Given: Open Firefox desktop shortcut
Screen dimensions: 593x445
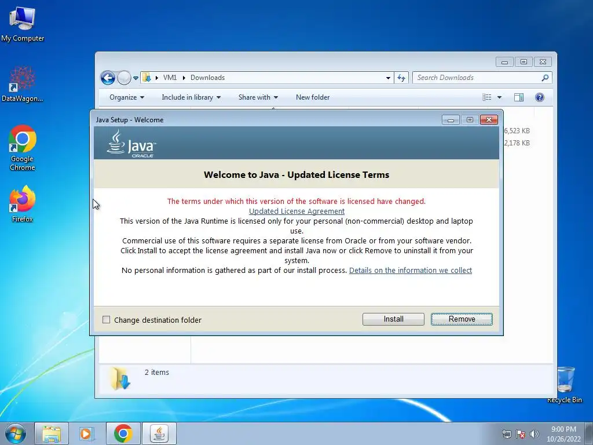Looking at the screenshot, I should pos(23,203).
